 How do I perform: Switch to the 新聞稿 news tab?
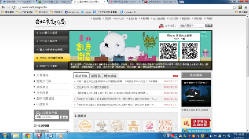point(96,75)
